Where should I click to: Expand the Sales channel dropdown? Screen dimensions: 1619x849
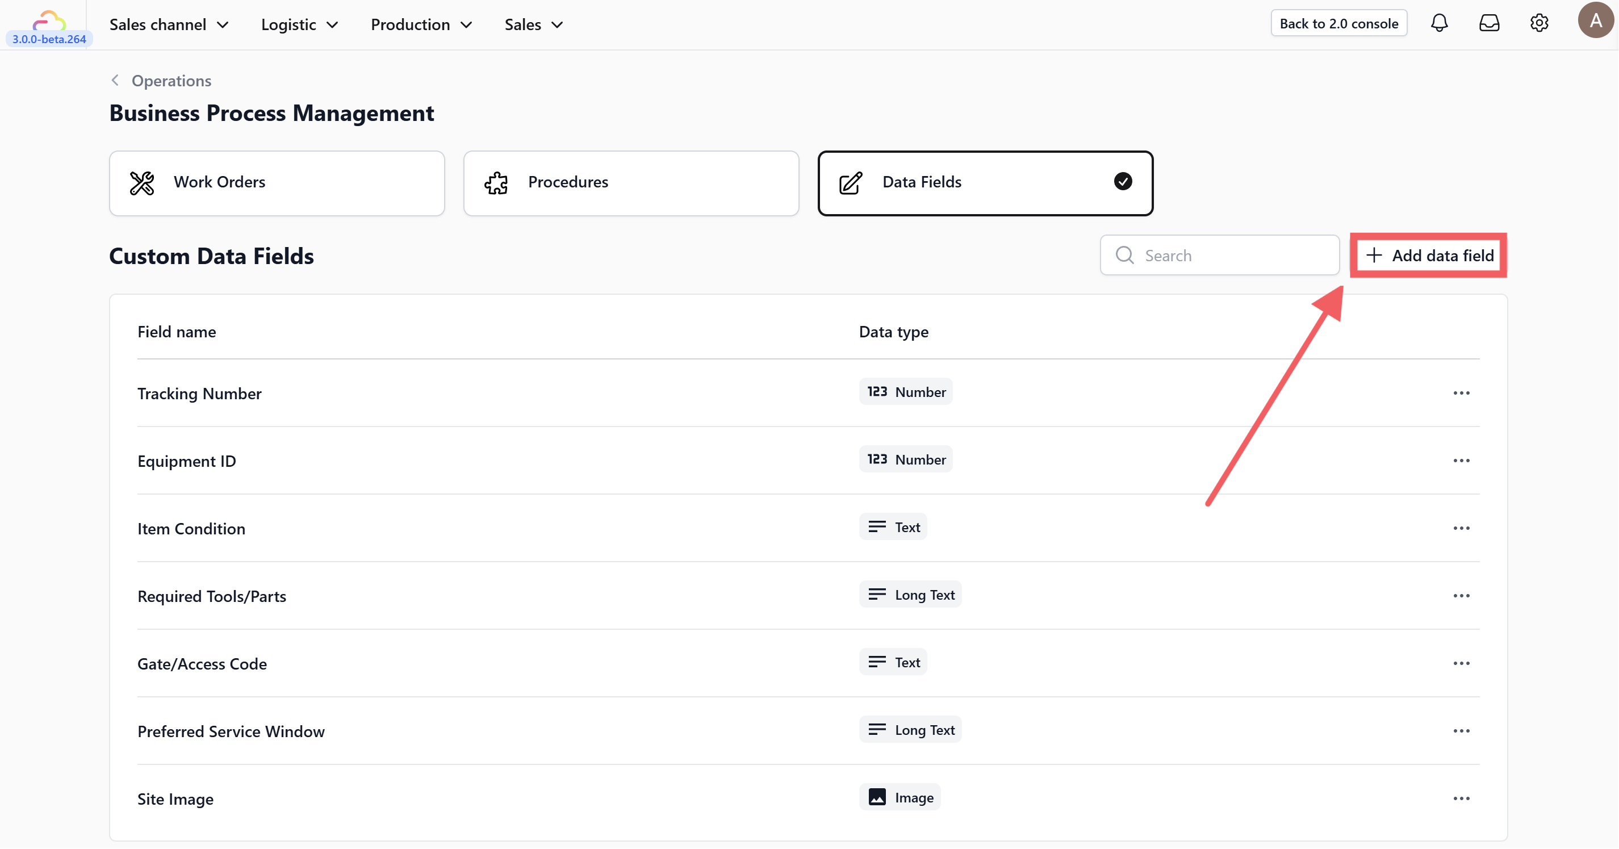[x=169, y=24]
